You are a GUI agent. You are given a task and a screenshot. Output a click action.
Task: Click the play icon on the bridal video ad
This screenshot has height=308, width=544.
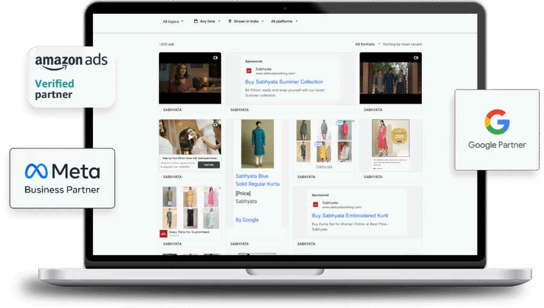[x=190, y=137]
